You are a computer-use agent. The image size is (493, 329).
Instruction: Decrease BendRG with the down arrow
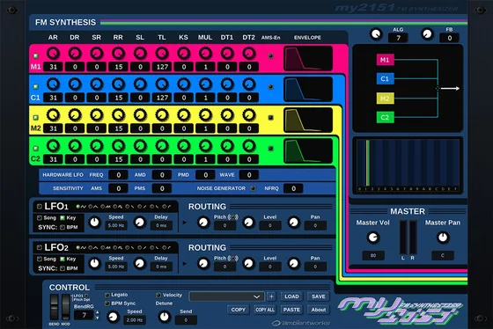click(97, 318)
